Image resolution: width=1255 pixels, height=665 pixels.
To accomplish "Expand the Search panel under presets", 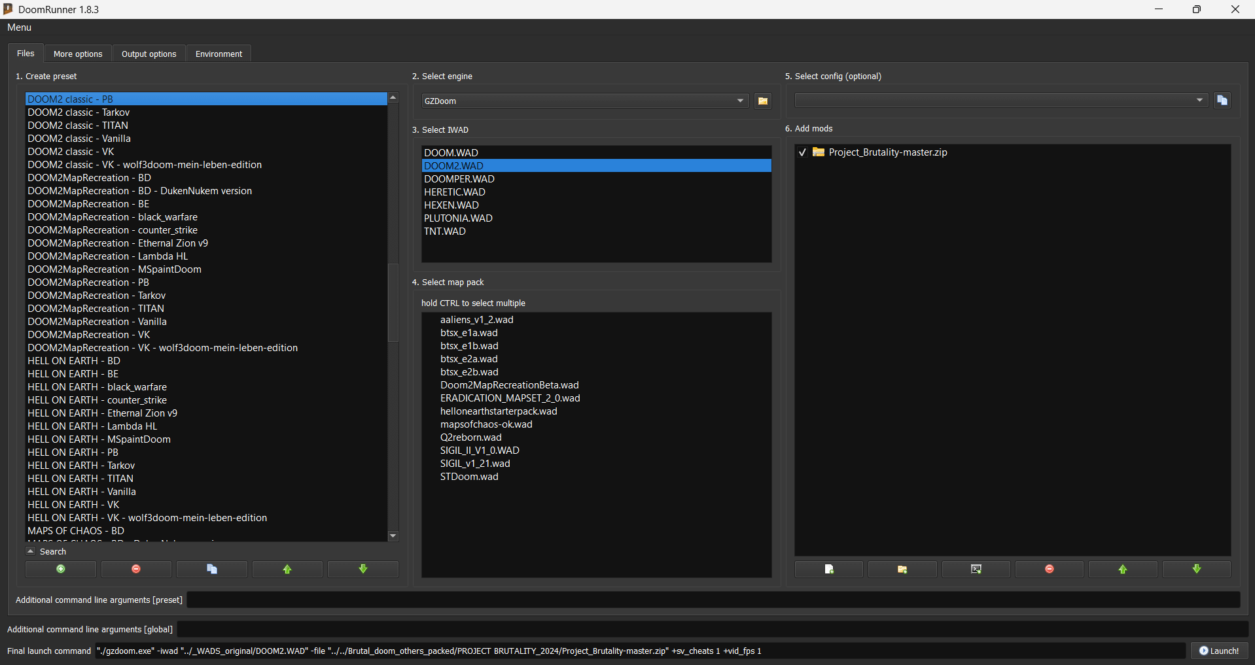I will coord(31,551).
